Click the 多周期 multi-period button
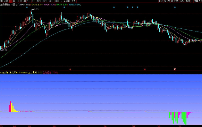 67,1
